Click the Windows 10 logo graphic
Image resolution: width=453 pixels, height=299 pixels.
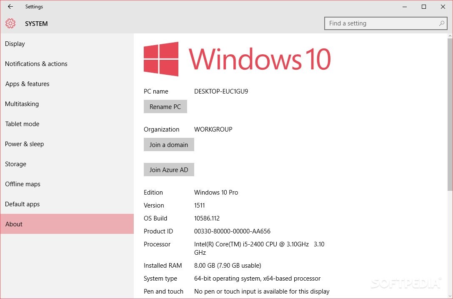tap(160, 58)
